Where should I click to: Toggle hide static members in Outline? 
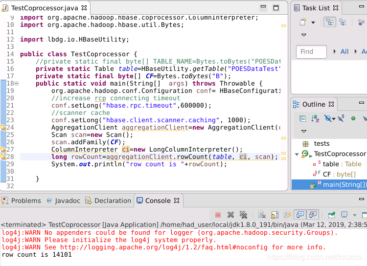pyautogui.click(x=341, y=118)
